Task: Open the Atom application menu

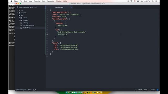Action: click(x=16, y=1)
